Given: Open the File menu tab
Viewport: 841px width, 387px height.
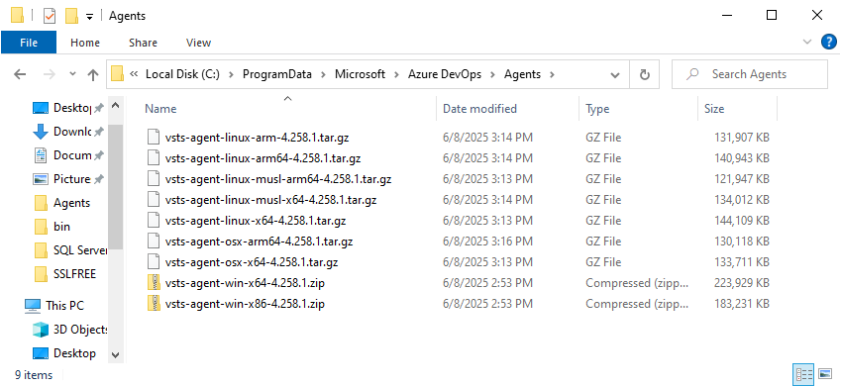Looking at the screenshot, I should click(29, 43).
